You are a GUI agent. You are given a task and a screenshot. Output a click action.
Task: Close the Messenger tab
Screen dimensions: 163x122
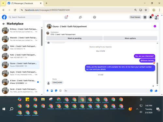pyautogui.click(x=41, y=3)
